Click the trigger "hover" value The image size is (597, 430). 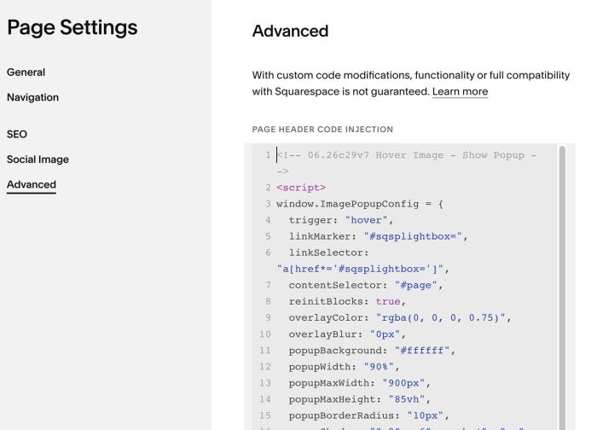click(366, 220)
